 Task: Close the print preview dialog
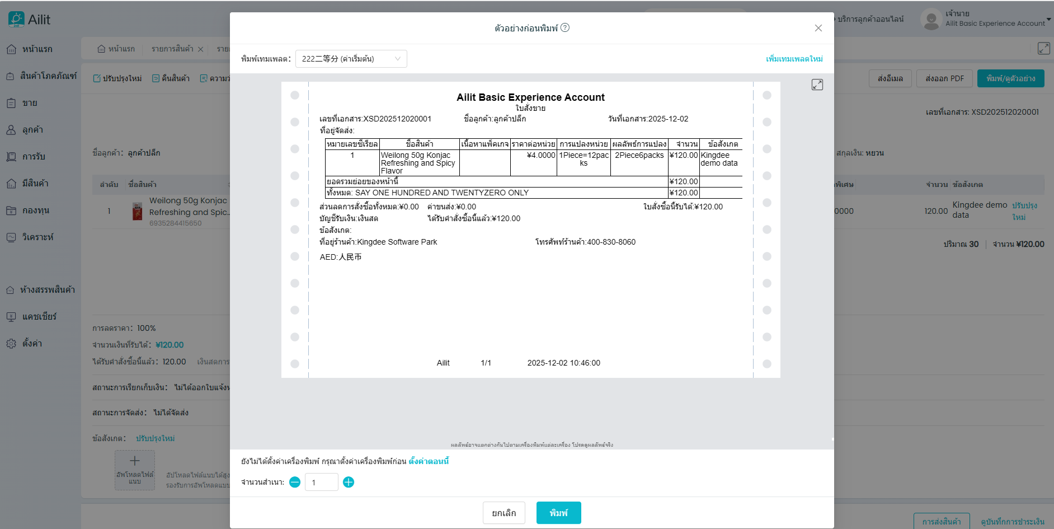tap(818, 28)
